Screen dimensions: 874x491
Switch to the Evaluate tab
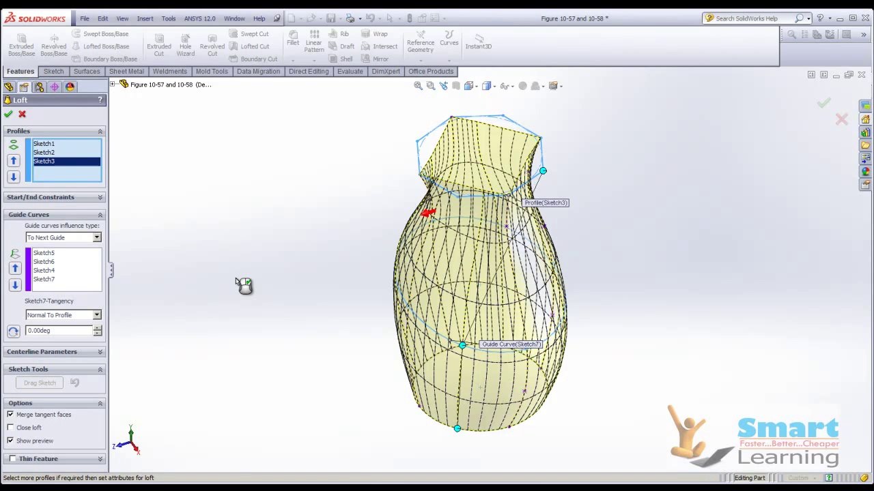click(x=350, y=72)
